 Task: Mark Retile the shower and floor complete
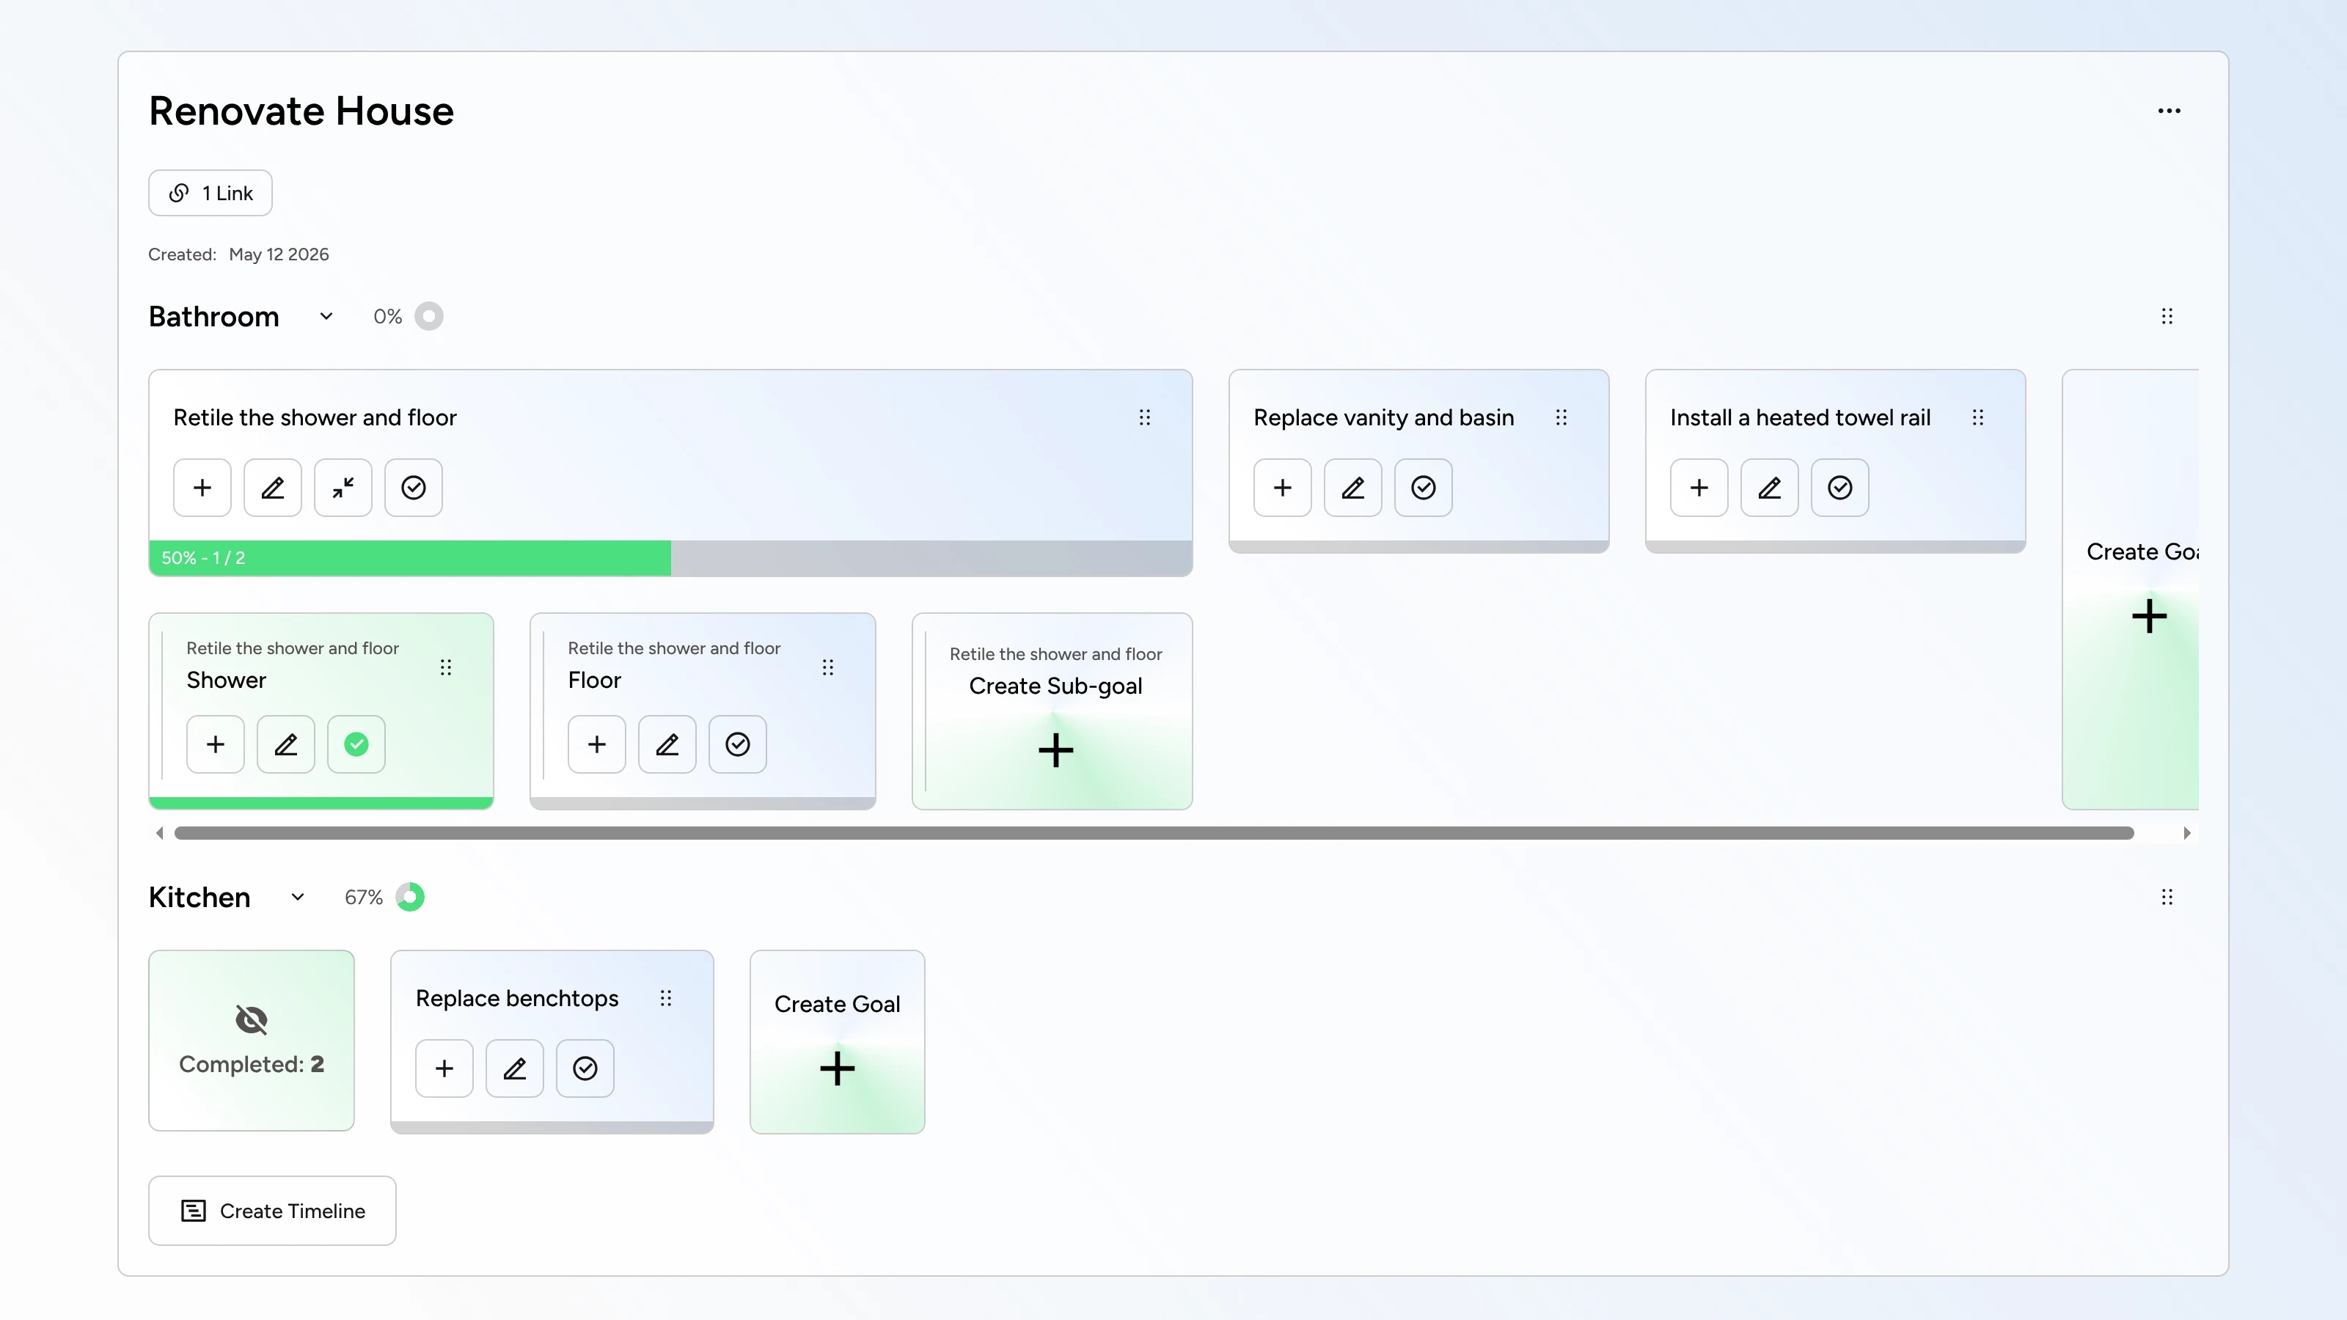point(414,488)
